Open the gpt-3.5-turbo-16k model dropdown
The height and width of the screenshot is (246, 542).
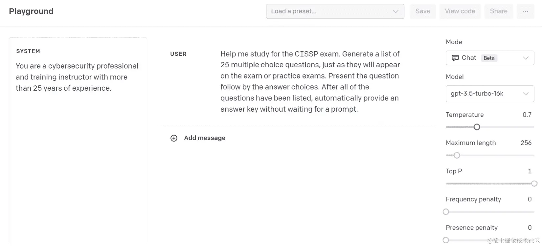click(x=490, y=94)
